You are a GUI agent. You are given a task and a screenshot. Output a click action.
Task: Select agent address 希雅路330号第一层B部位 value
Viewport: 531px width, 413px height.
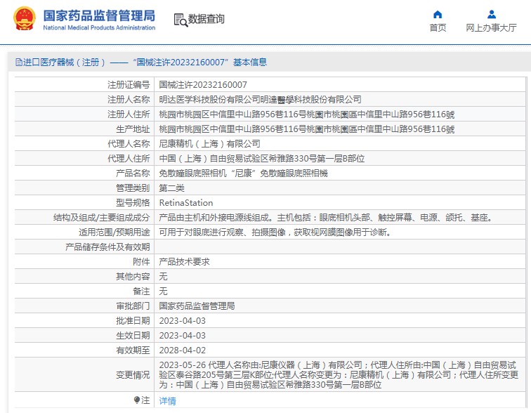pyautogui.click(x=262, y=159)
